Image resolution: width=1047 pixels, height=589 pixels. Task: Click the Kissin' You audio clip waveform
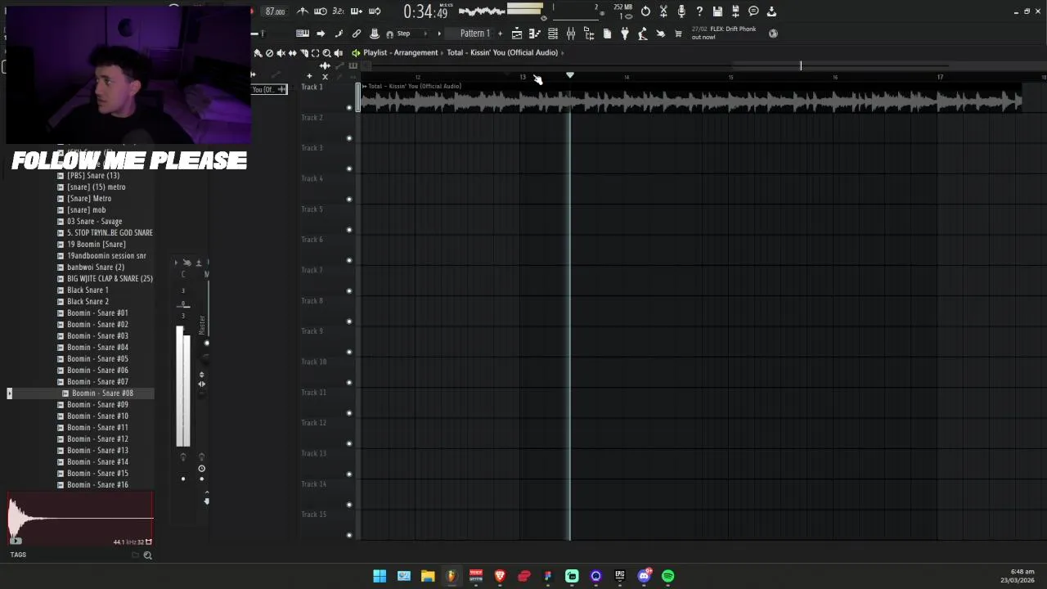pyautogui.click(x=691, y=101)
